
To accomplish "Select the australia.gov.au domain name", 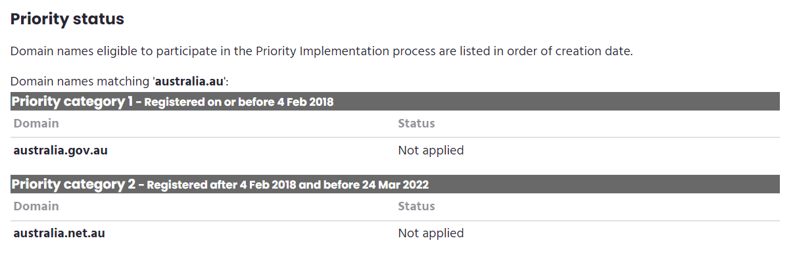I will (x=60, y=151).
